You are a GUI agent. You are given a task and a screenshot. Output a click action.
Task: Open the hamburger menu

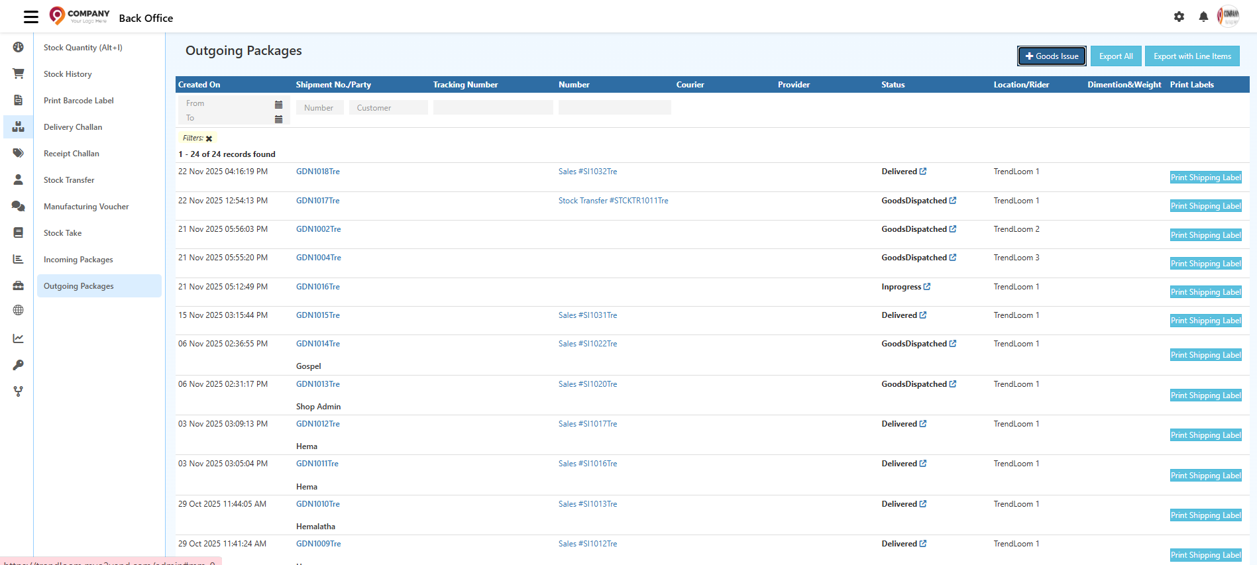click(x=31, y=17)
